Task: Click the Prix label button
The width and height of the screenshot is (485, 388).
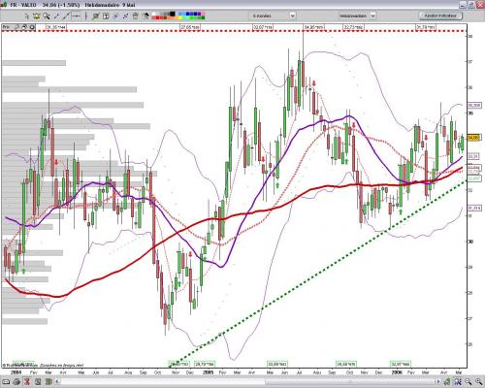Action: tap(6, 27)
